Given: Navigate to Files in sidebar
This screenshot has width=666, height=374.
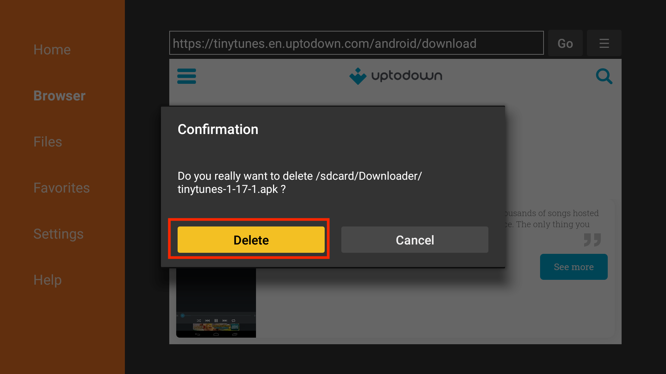Looking at the screenshot, I should coord(48,142).
